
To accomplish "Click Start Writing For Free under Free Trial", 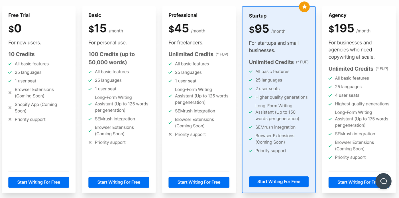I will tap(38, 182).
